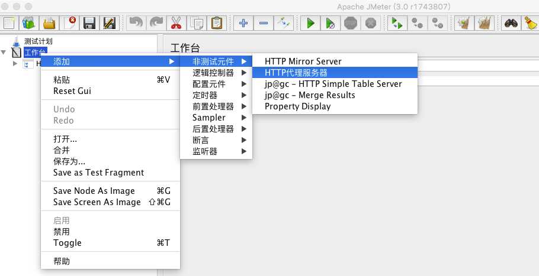
Task: Click Start no pauses icon
Action: [x=331, y=23]
